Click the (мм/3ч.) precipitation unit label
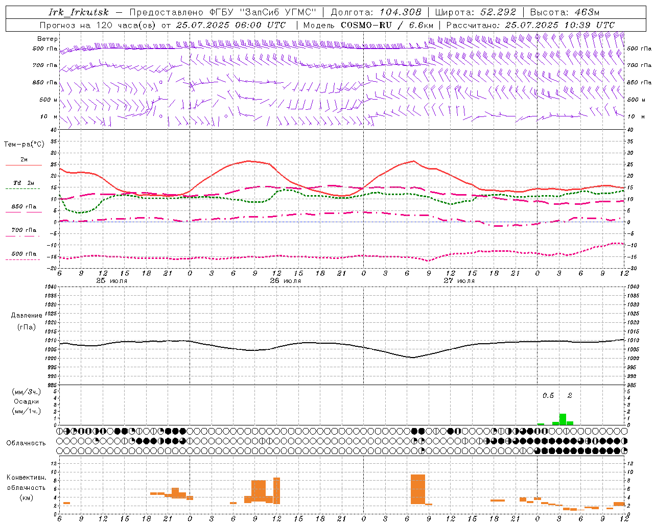 [27, 392]
